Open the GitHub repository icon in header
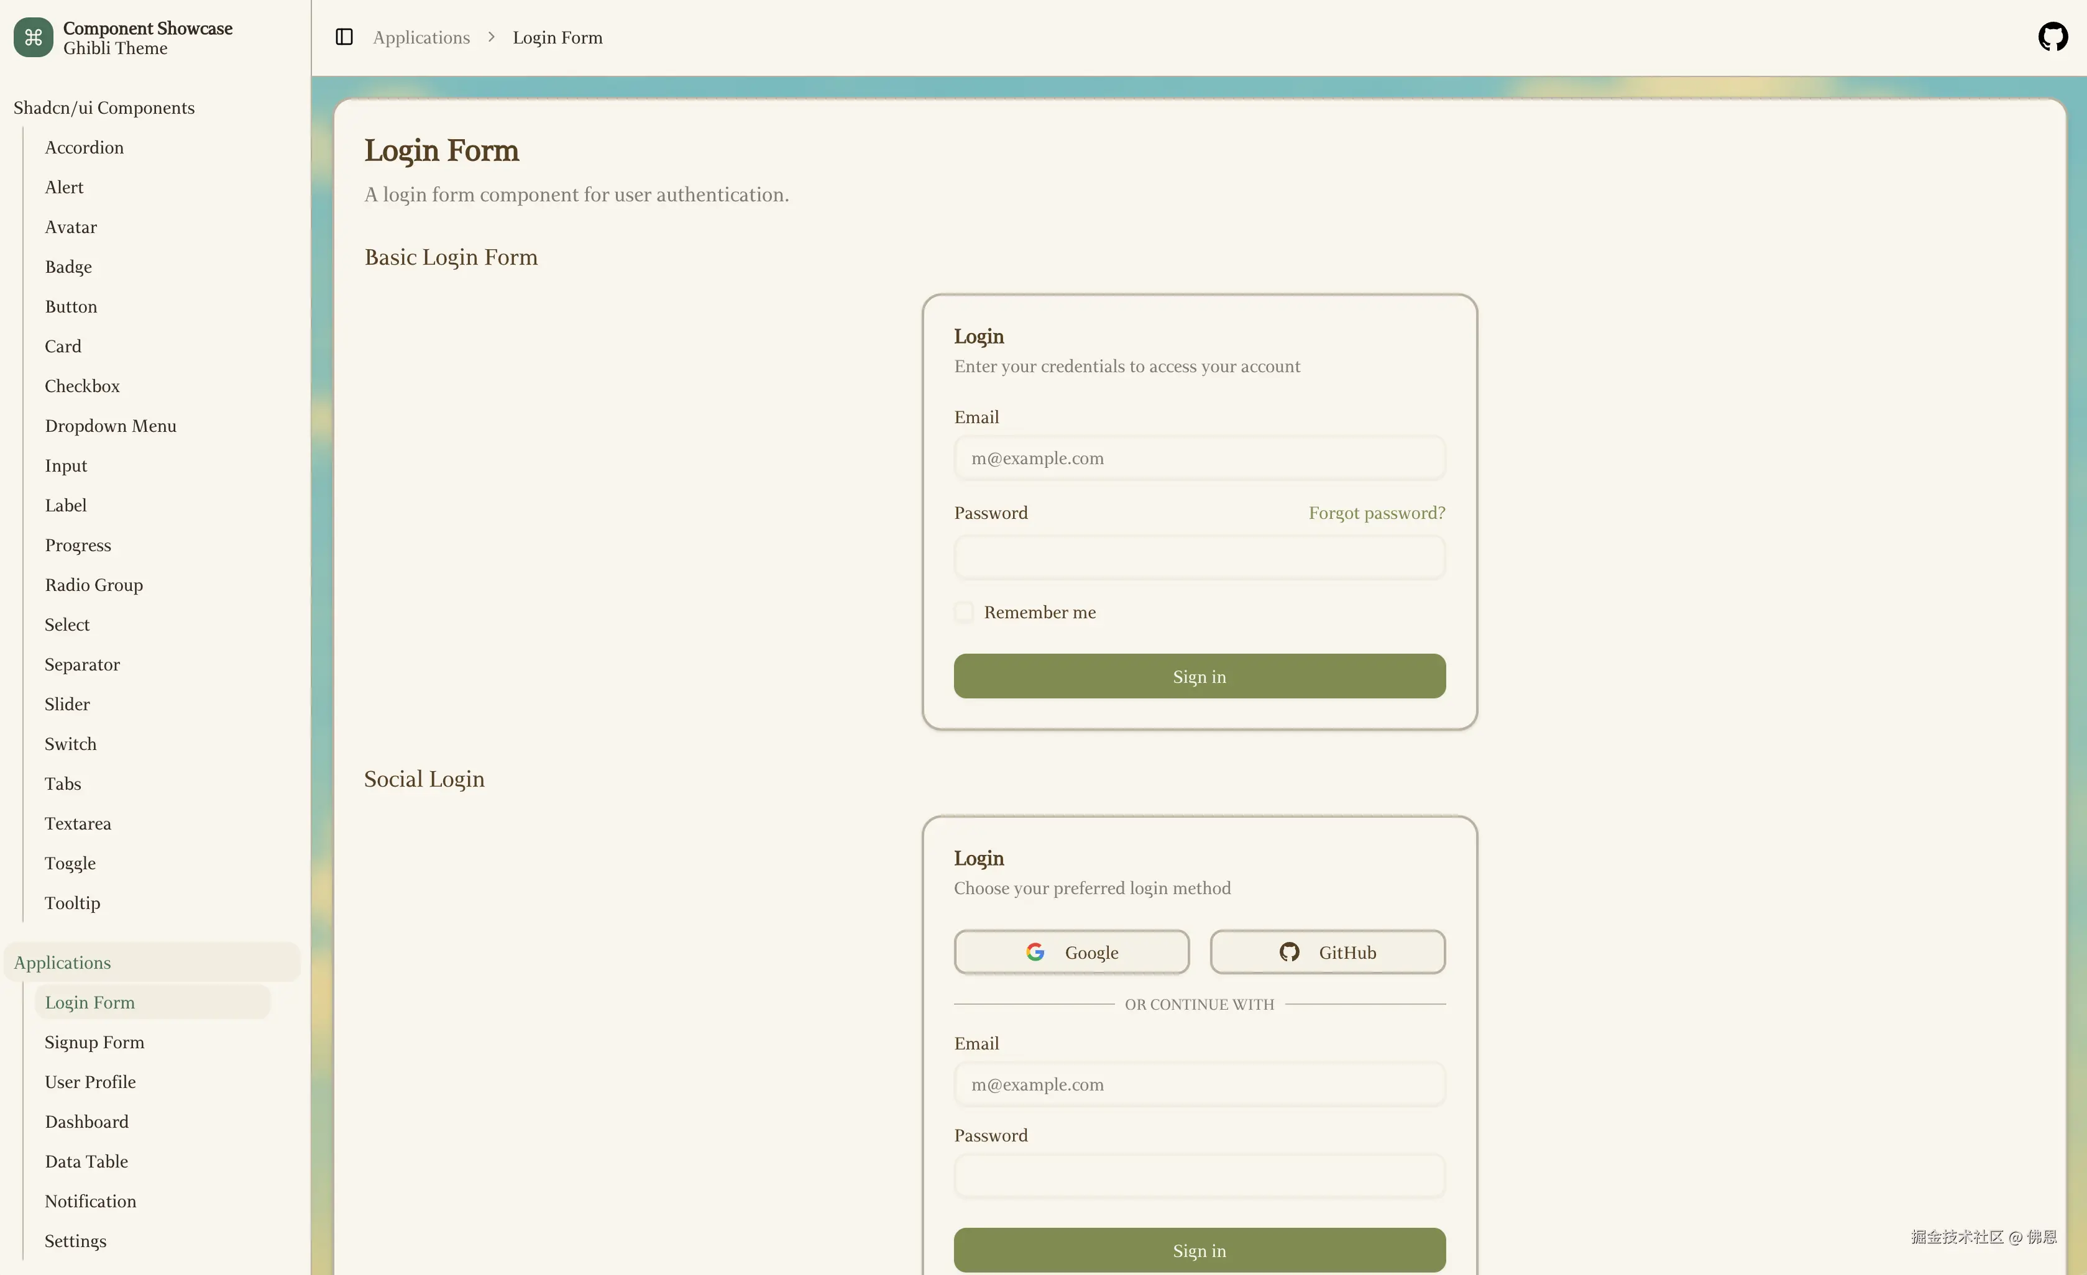Viewport: 2087px width, 1275px height. click(x=2052, y=37)
